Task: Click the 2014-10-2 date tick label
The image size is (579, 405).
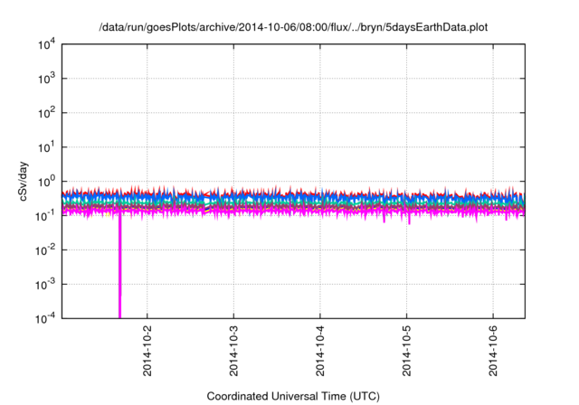Action: 147,351
